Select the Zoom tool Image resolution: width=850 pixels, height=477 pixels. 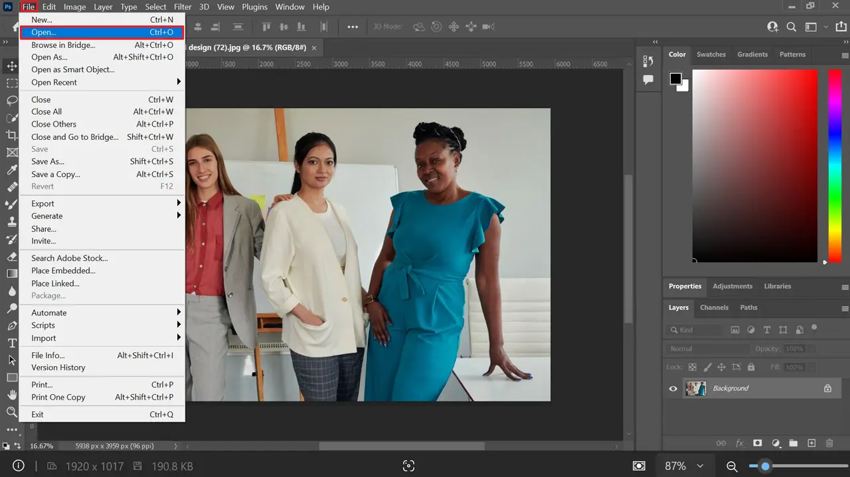point(12,412)
